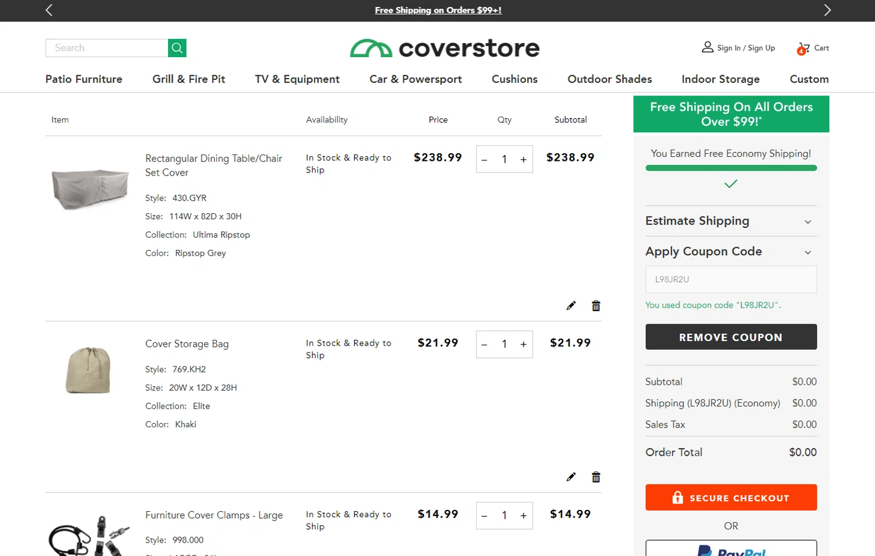Open the Furniture Cover Clamps - Large link
The height and width of the screenshot is (556, 875).
[214, 515]
